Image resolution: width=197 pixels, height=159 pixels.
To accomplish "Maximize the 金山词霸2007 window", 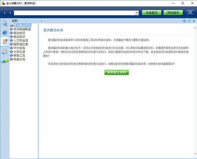I will click(x=183, y=3).
